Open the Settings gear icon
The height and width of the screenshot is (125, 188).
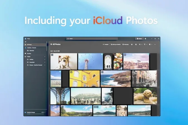pos(145,39)
